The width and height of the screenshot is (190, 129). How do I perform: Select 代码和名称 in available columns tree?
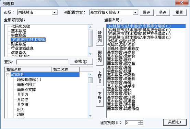(21, 26)
